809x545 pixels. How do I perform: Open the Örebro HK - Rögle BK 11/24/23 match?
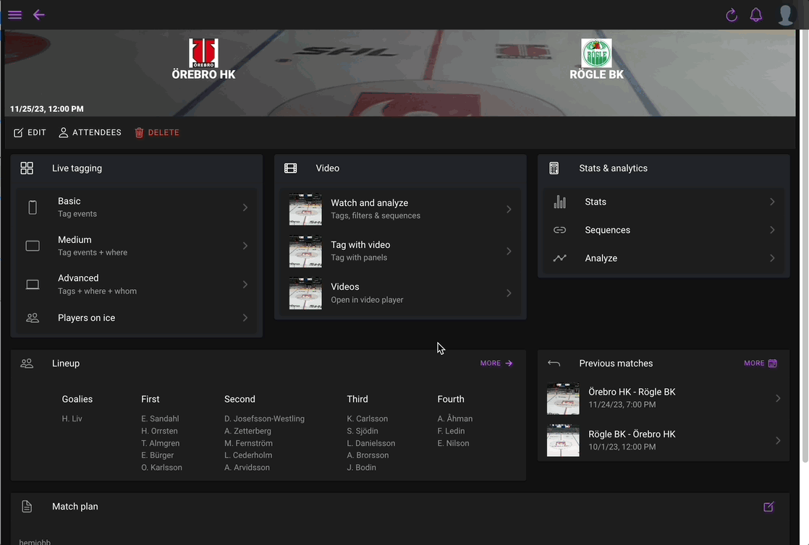664,398
